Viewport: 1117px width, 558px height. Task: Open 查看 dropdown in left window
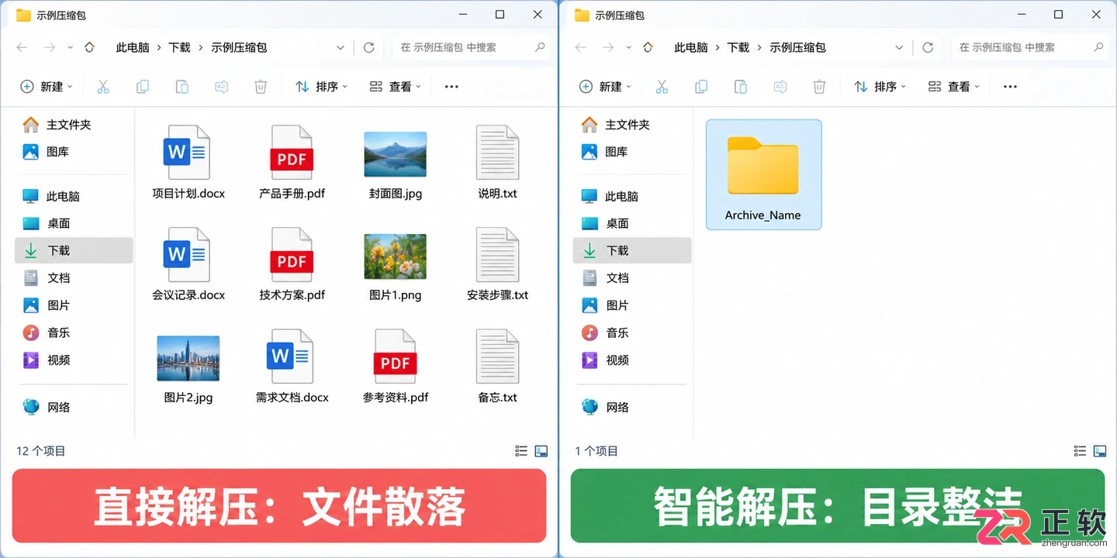click(x=396, y=87)
